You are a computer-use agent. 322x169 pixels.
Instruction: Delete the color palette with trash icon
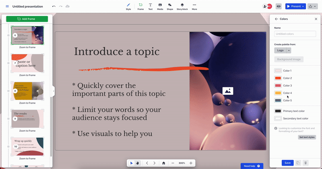pyautogui.click(x=305, y=163)
